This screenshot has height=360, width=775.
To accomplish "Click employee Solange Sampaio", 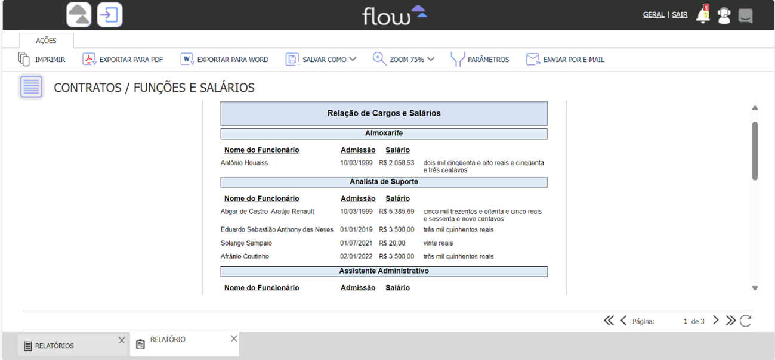I will pyautogui.click(x=246, y=243).
